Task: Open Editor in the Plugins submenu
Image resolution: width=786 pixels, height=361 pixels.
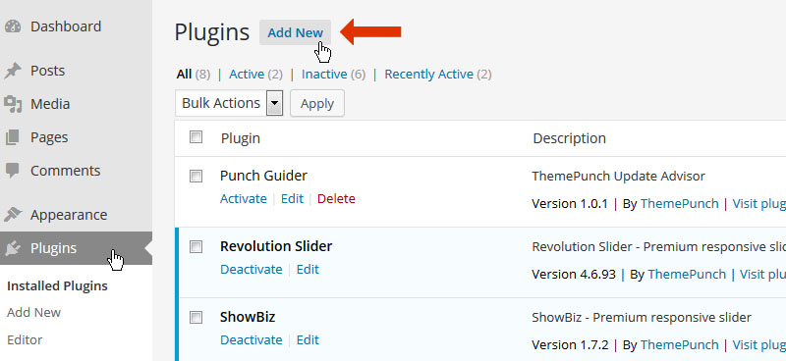Action: click(25, 340)
